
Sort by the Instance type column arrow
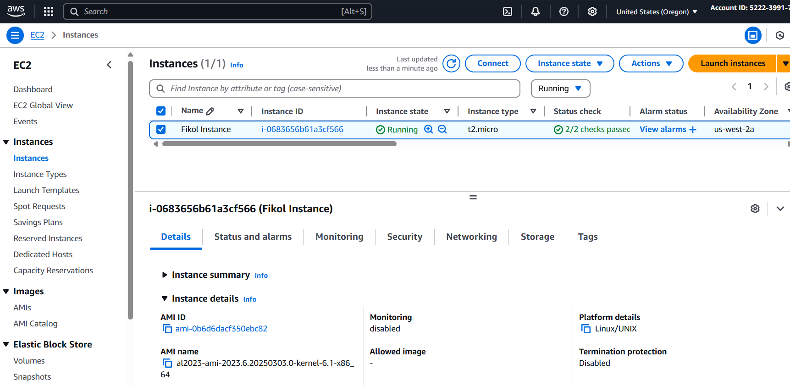[x=533, y=111]
